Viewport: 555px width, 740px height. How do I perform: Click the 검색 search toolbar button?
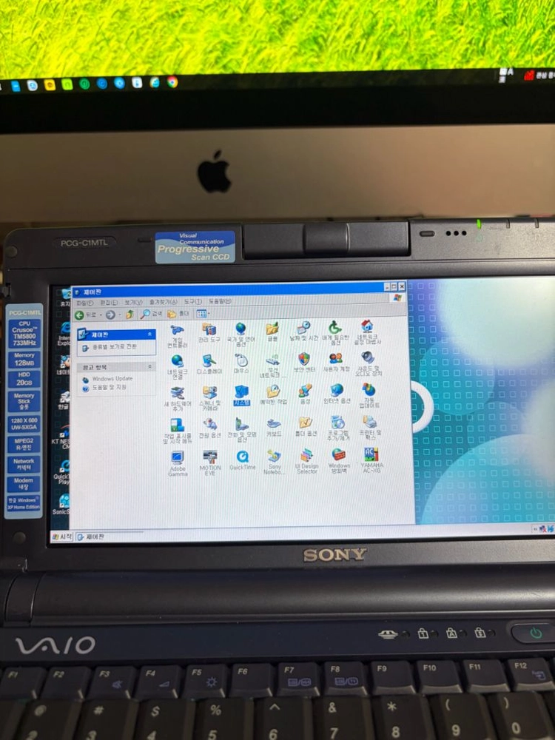(152, 314)
